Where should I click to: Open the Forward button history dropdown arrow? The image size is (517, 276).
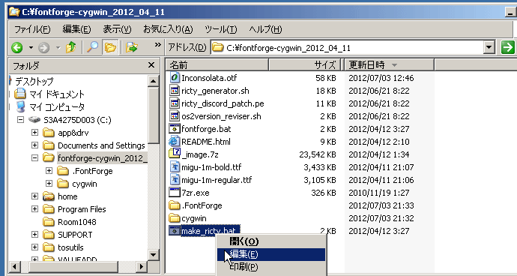click(58, 48)
